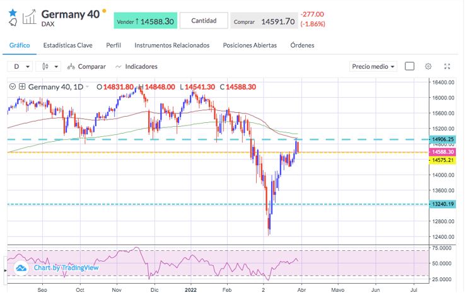Click the orange status dot by Germany 40
The image size is (466, 295).
click(104, 11)
